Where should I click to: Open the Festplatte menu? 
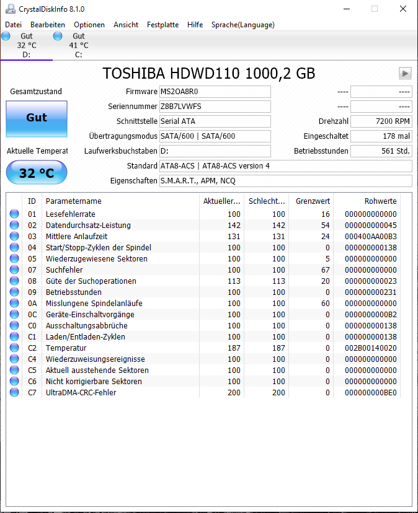click(163, 25)
